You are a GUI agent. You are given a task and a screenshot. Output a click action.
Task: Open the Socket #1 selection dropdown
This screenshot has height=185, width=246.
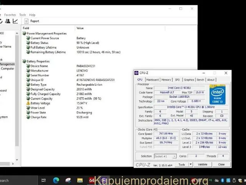click(x=165, y=156)
